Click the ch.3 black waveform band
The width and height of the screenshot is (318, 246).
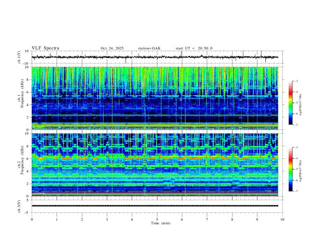(x=155, y=206)
